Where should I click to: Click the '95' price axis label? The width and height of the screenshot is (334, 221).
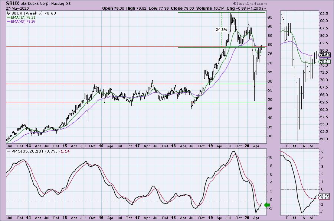point(270,17)
